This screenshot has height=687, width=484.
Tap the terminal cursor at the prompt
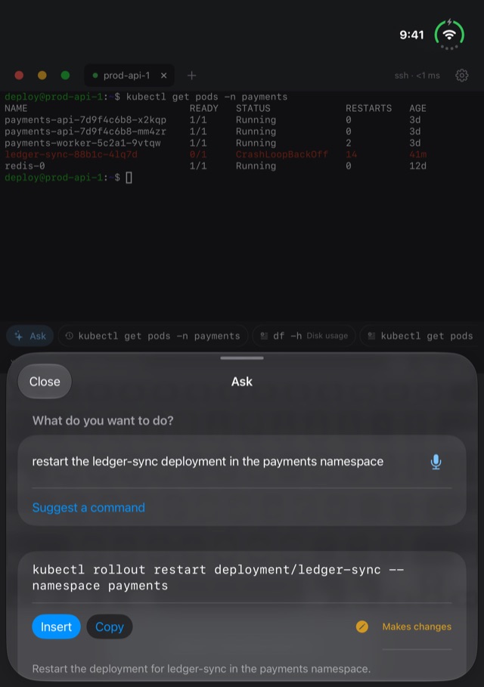tap(129, 178)
